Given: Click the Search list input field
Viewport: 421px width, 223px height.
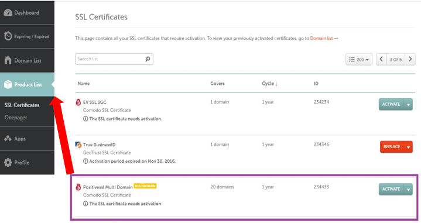Looking at the screenshot, I should pos(114,59).
